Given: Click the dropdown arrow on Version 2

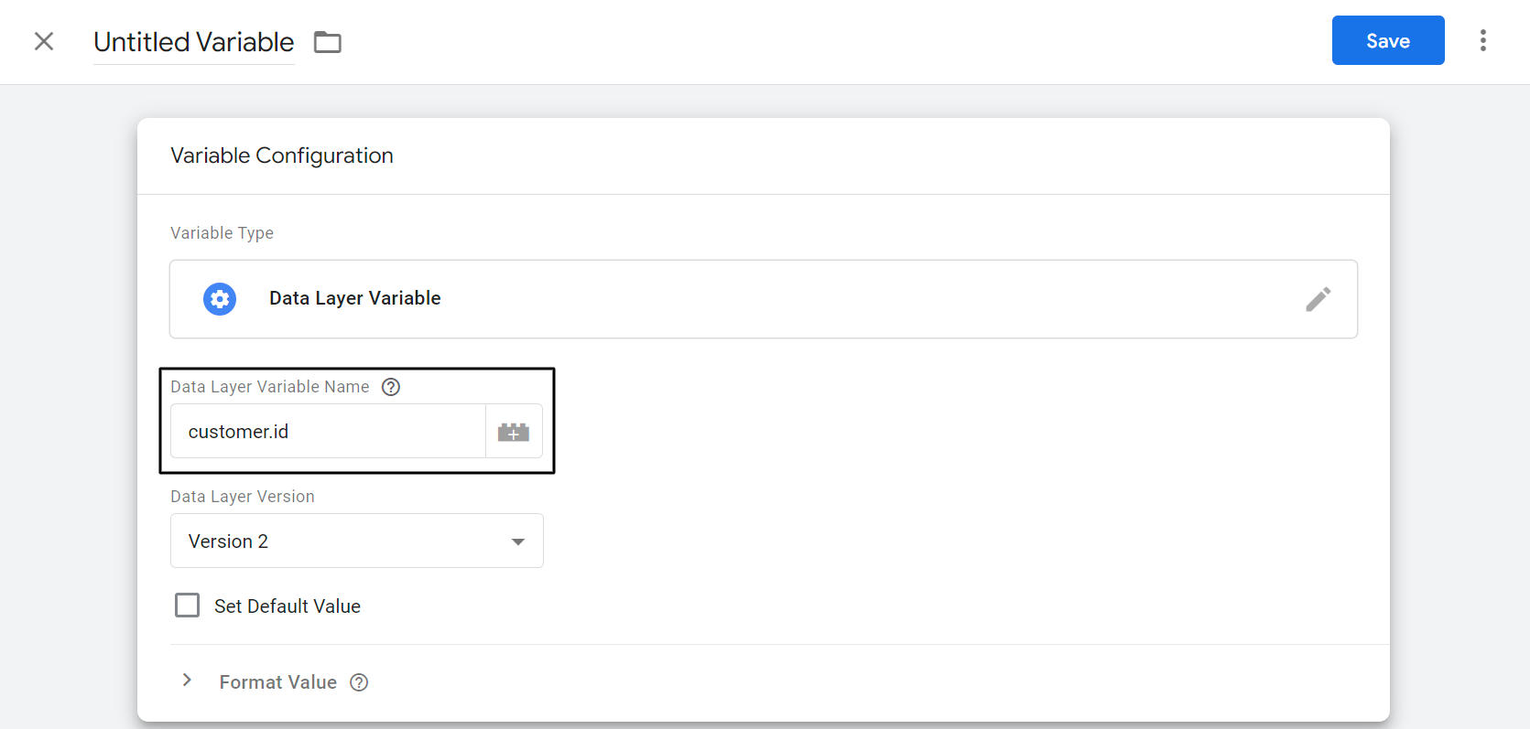Looking at the screenshot, I should [518, 541].
